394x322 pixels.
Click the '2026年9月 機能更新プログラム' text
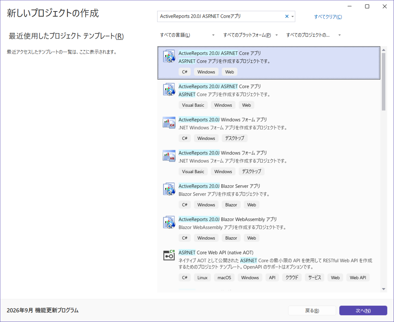point(42,310)
